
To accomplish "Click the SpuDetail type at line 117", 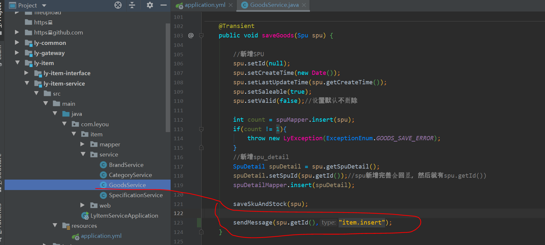I will coord(249,167).
